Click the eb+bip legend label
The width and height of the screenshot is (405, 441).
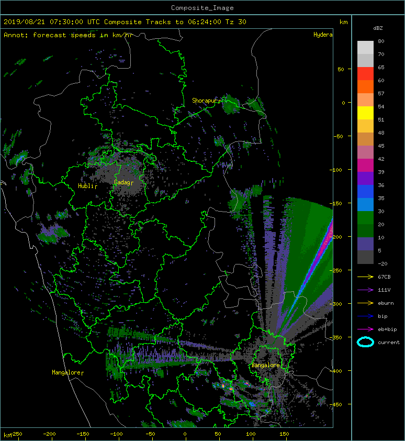pyautogui.click(x=387, y=329)
